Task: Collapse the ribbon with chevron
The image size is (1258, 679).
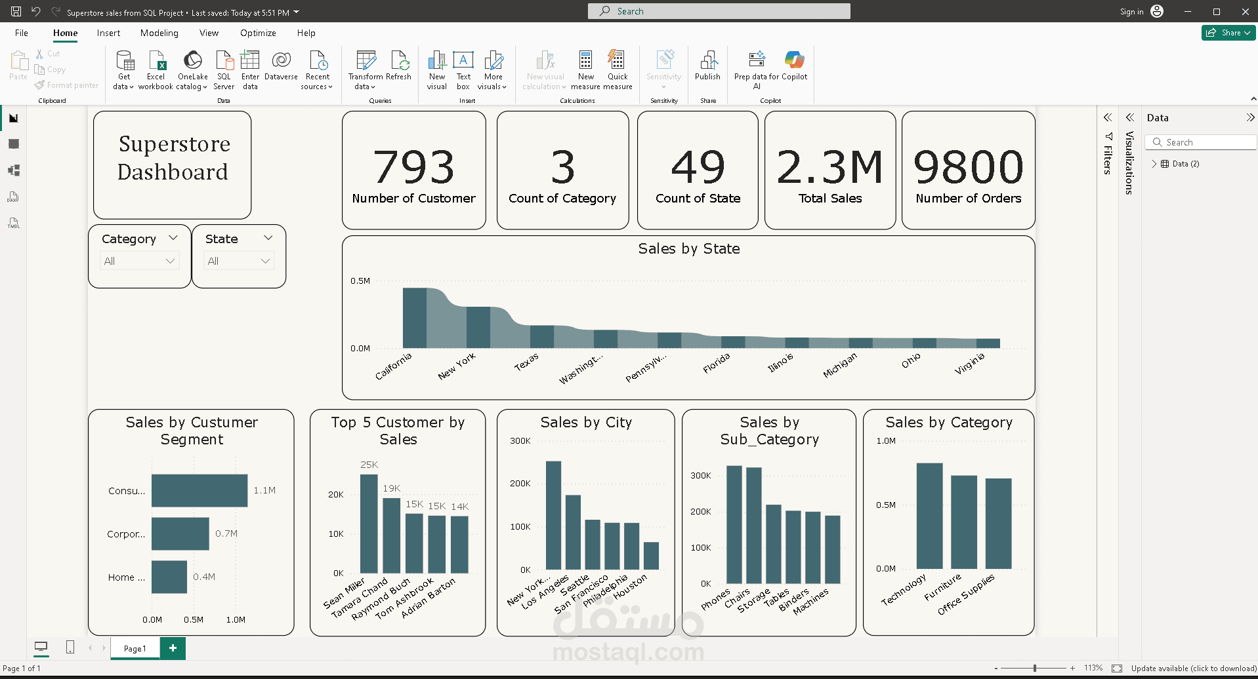Action: [1253, 99]
